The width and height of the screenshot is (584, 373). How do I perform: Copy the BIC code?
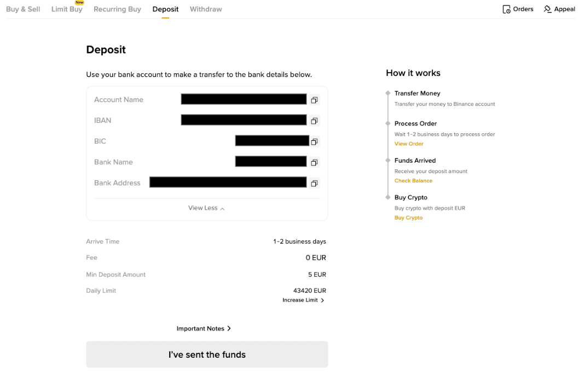314,141
